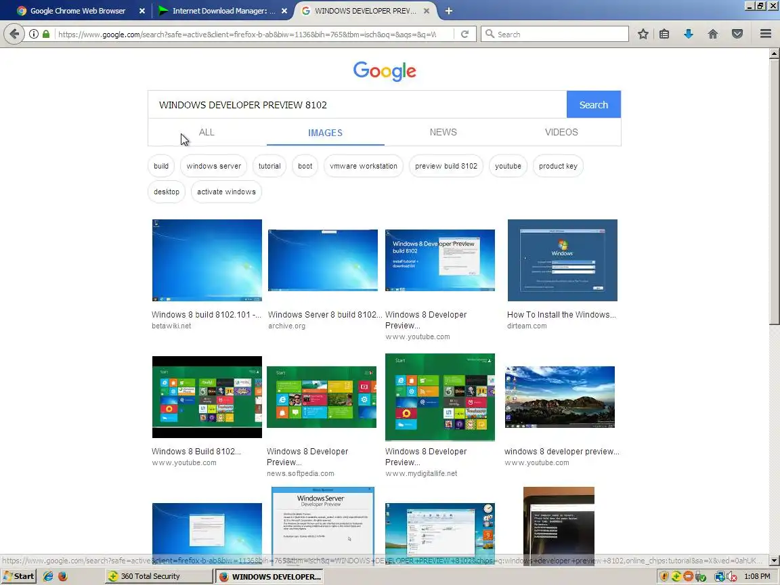Filter by the 'product key' chip

tap(558, 166)
